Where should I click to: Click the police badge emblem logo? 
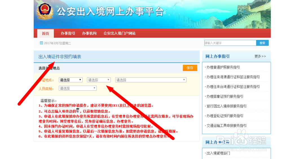pos(45,11)
